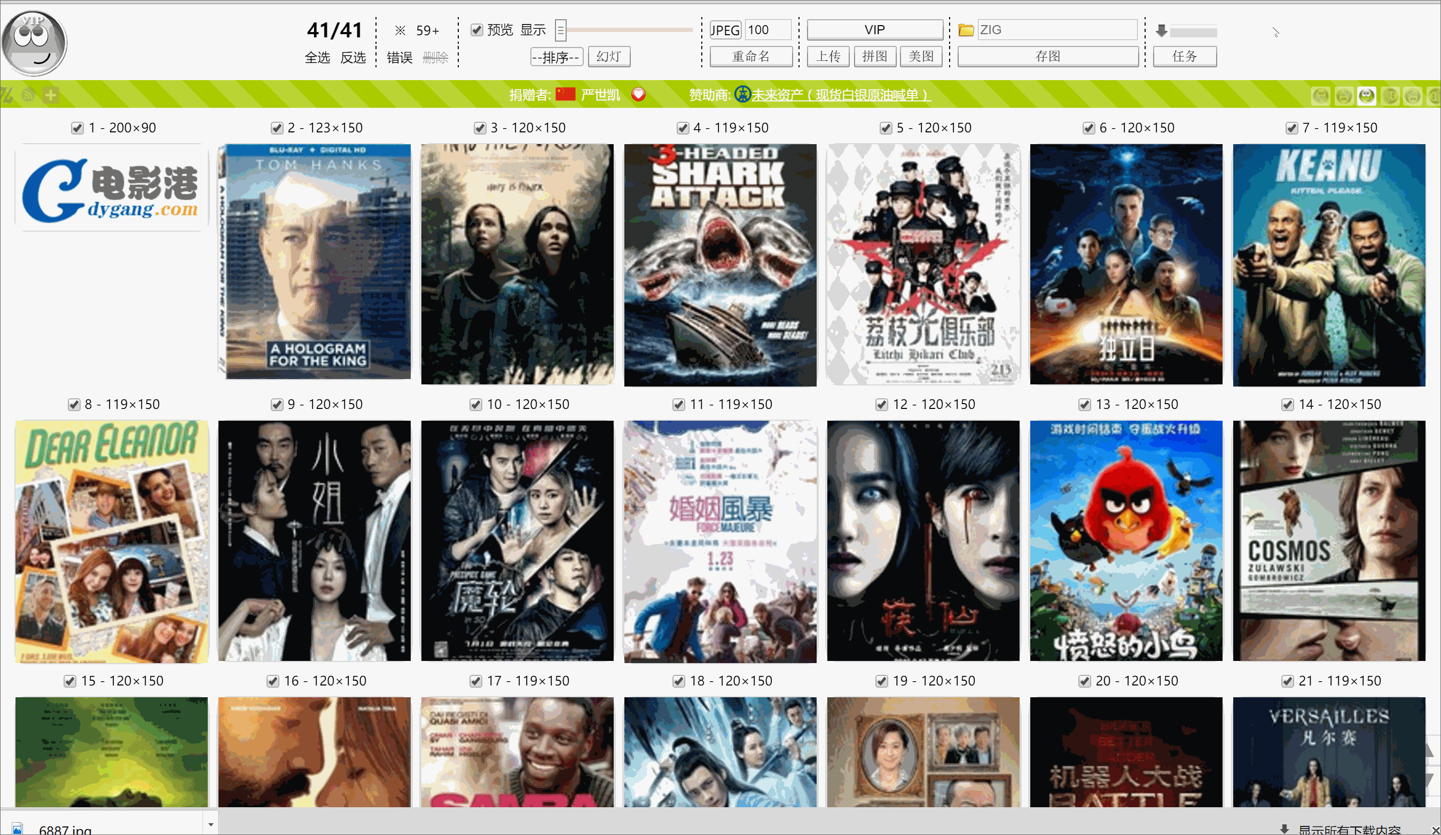
Task: Click the 存图 save images button
Action: click(x=1047, y=57)
